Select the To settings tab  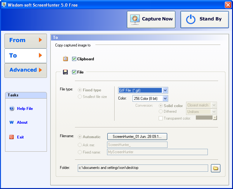point(26,56)
